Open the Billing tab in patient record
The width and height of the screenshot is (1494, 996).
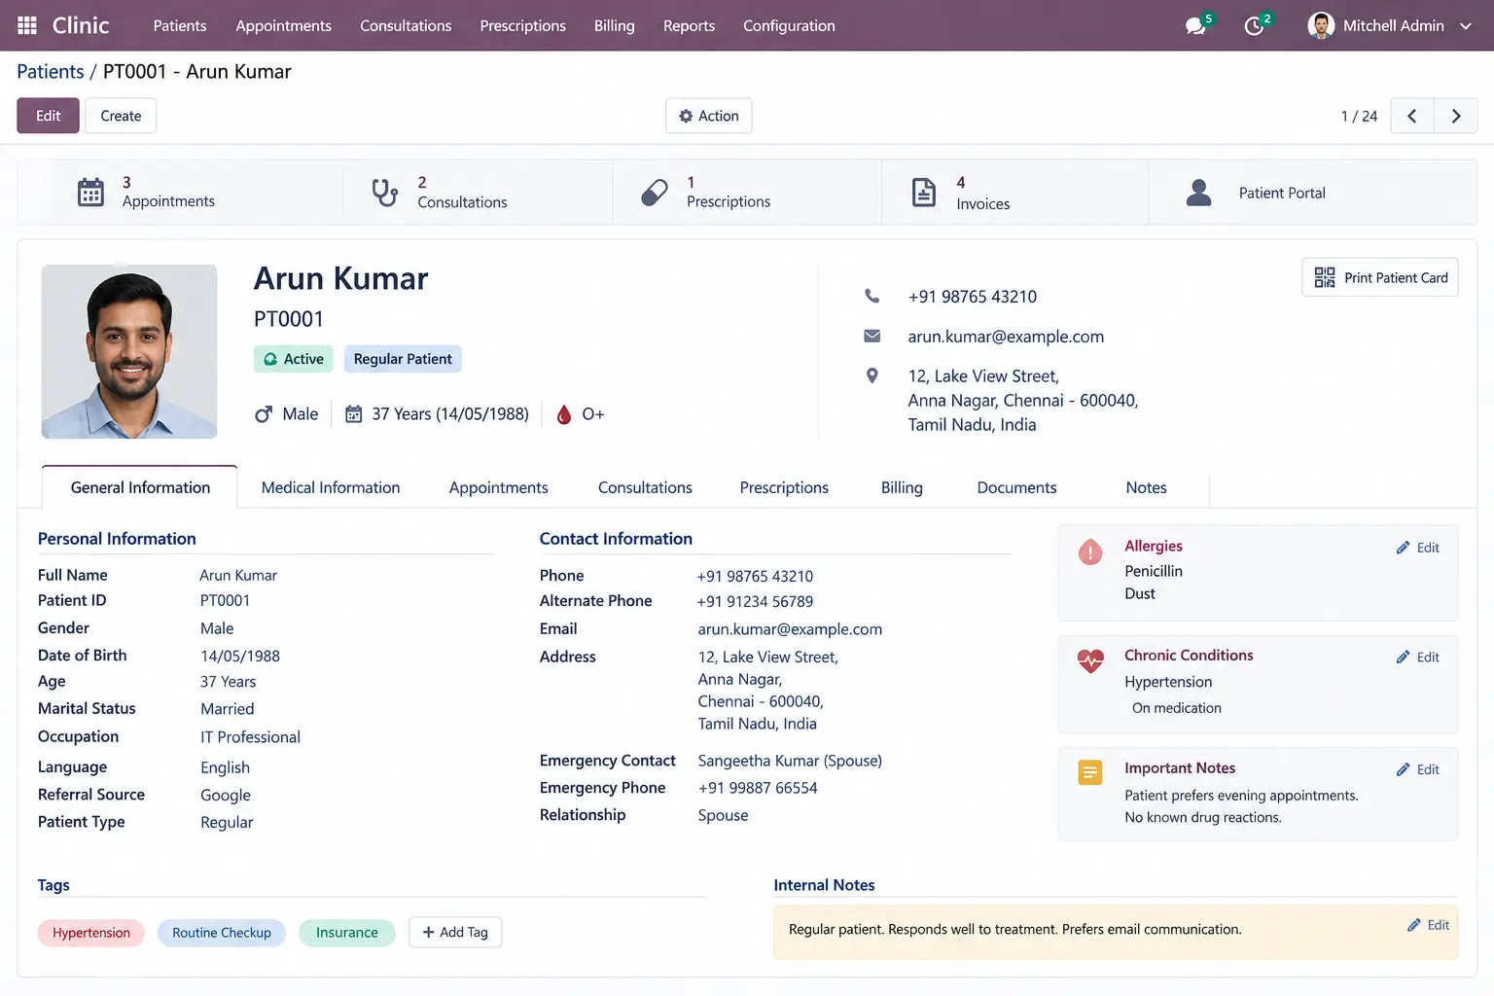902,487
